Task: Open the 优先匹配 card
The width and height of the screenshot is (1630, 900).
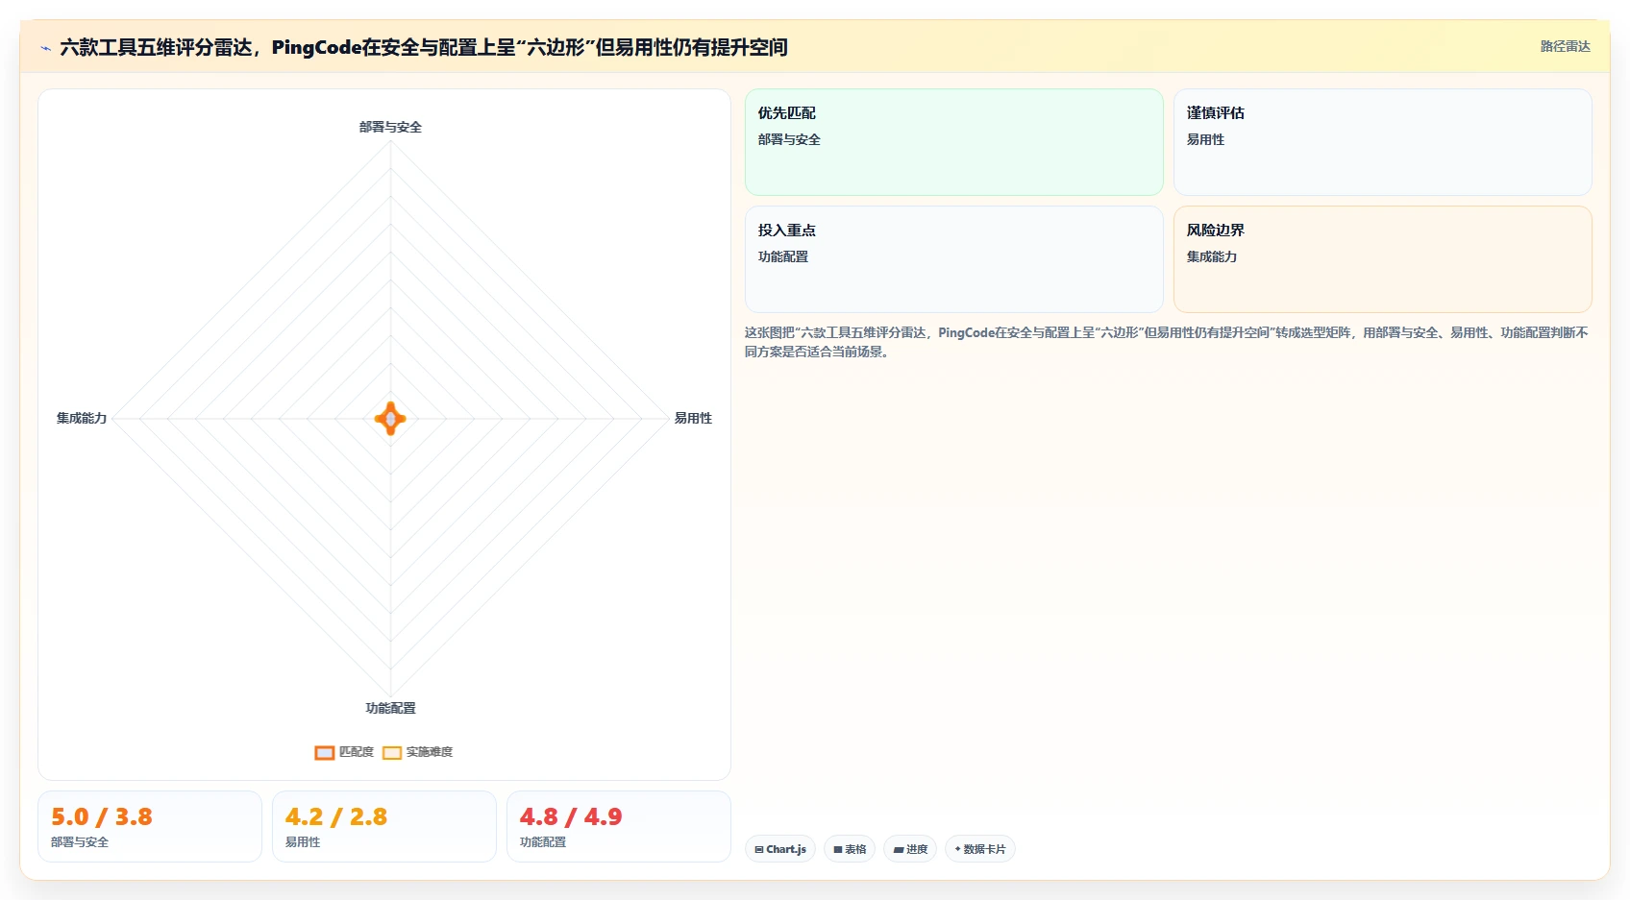Action: click(x=954, y=142)
